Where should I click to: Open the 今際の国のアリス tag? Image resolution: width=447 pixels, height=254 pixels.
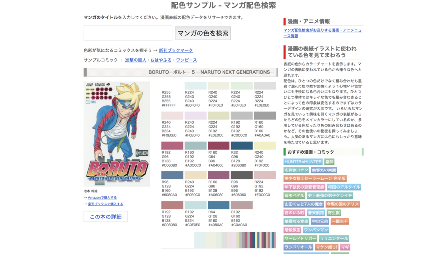pyautogui.click(x=342, y=204)
